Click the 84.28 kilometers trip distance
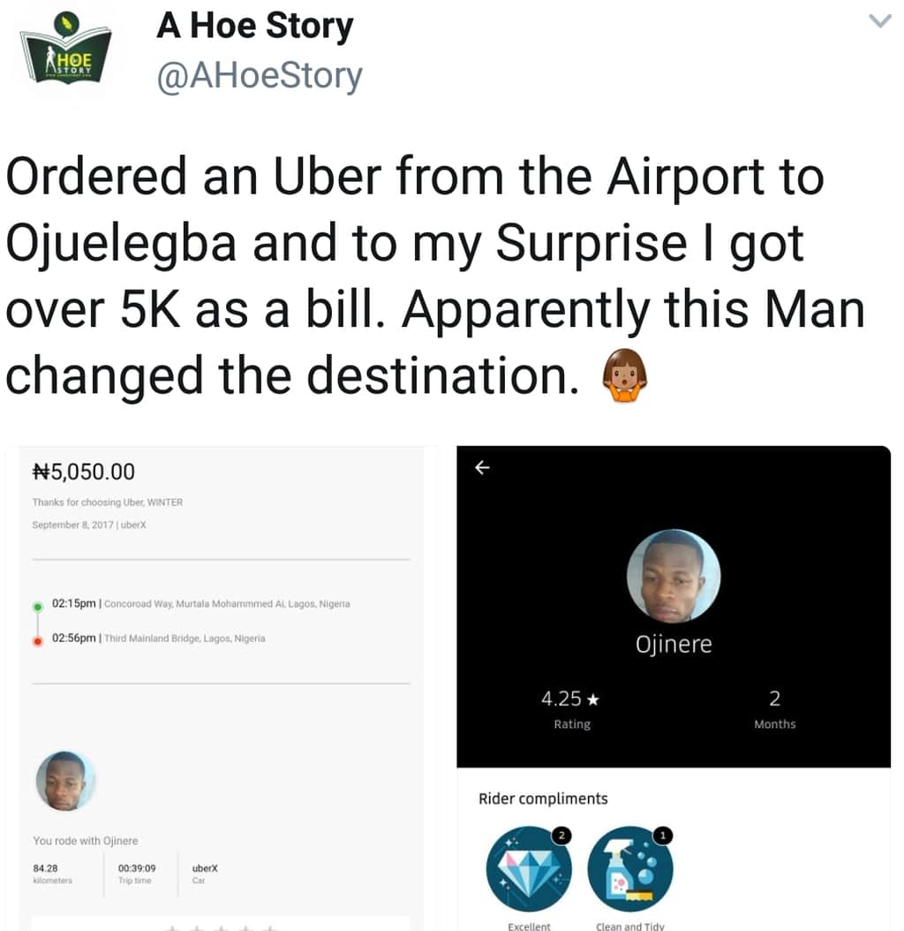904x931 pixels. coord(52,874)
